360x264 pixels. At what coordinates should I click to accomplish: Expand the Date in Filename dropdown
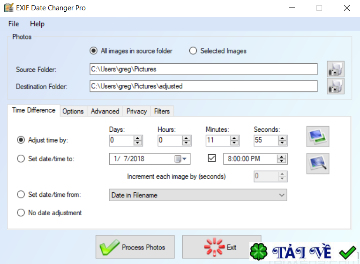282,195
